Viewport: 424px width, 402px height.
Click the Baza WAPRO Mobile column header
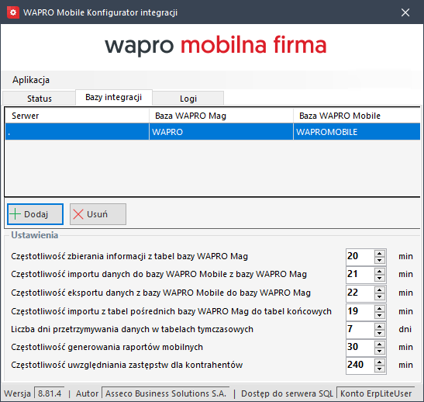357,116
